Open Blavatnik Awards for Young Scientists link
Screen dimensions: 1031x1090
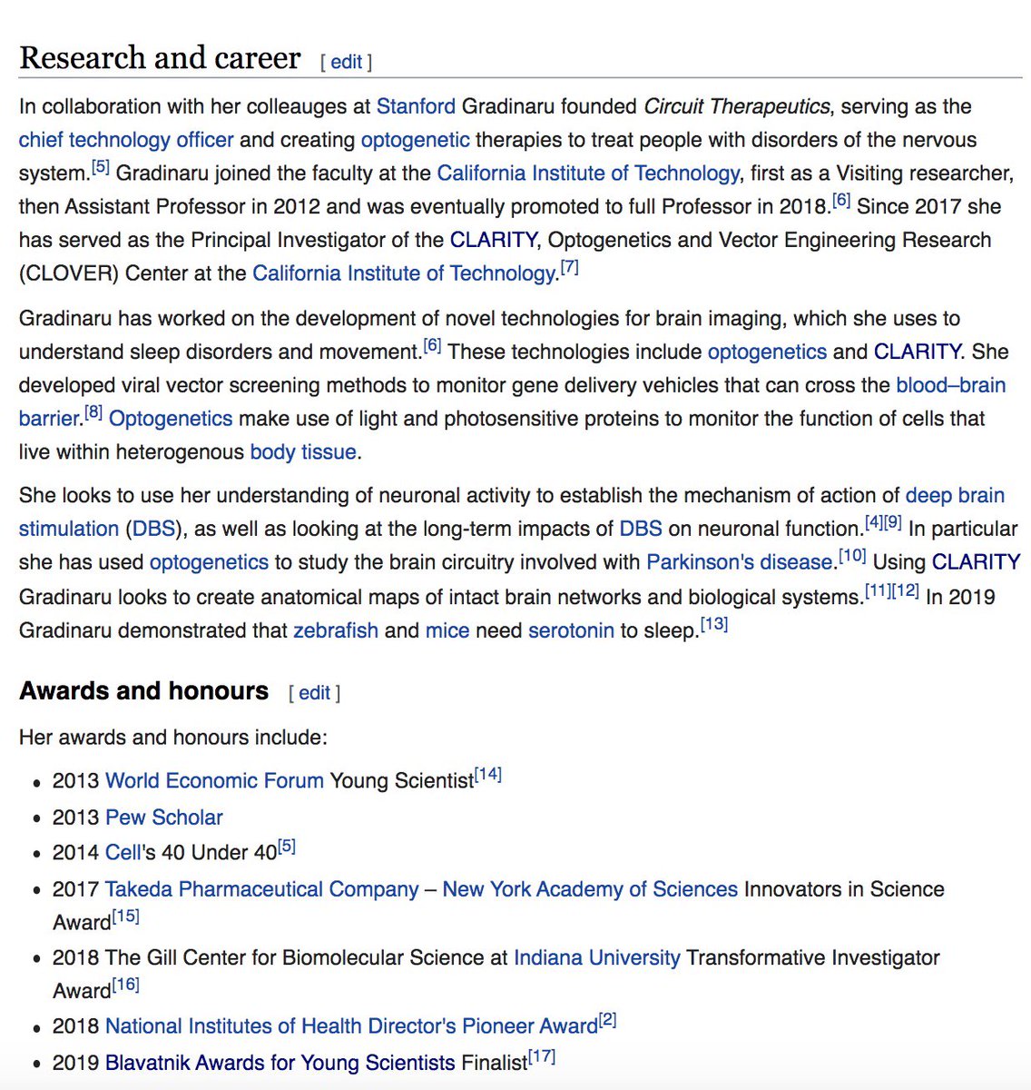280,1063
